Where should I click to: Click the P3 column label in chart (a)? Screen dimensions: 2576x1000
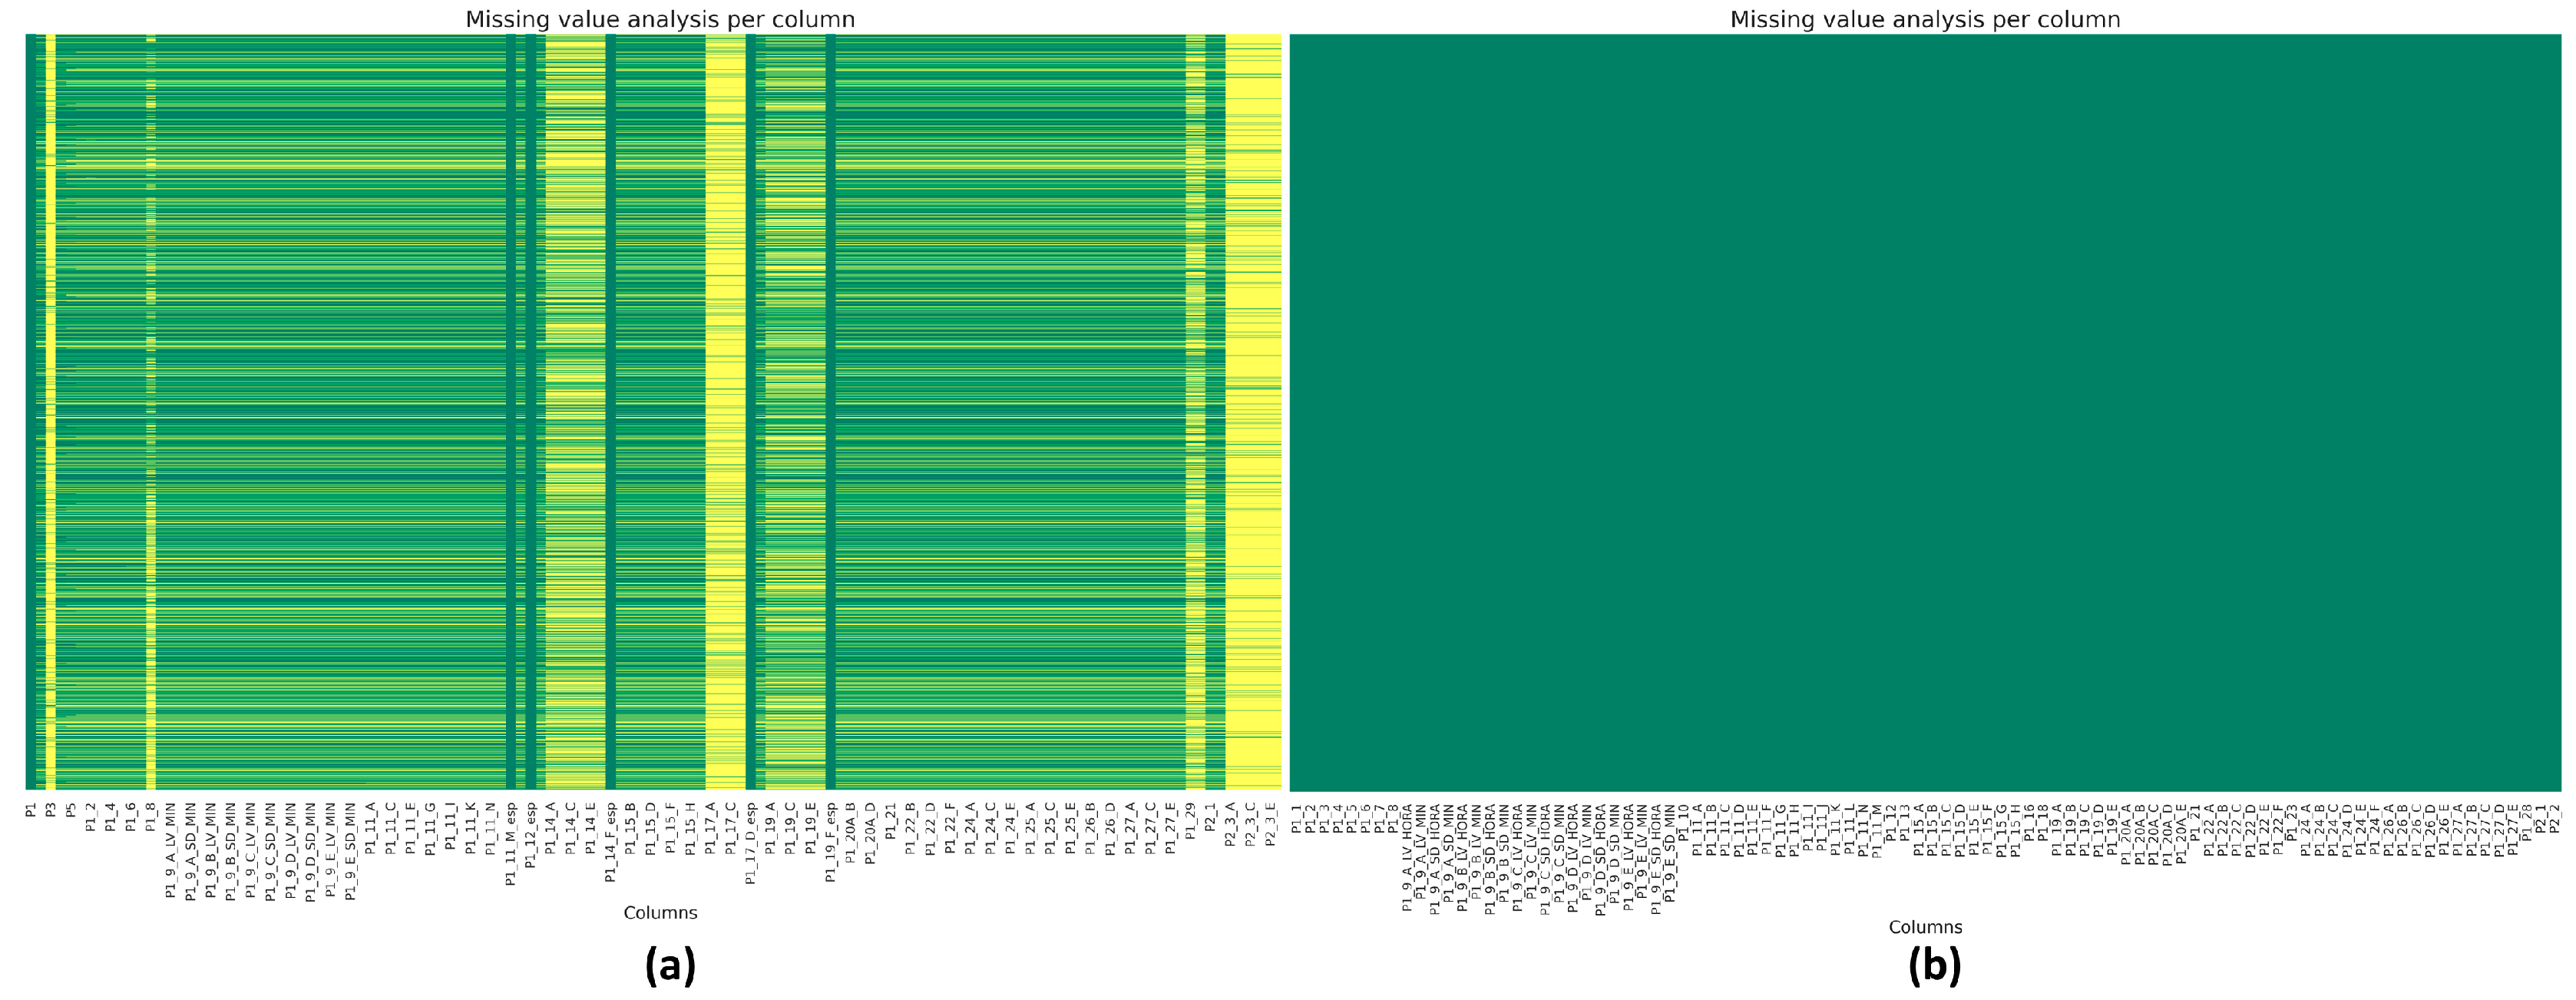(51, 810)
